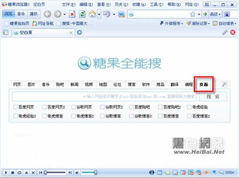Click the undo closed tab arrow icon

tap(107, 14)
